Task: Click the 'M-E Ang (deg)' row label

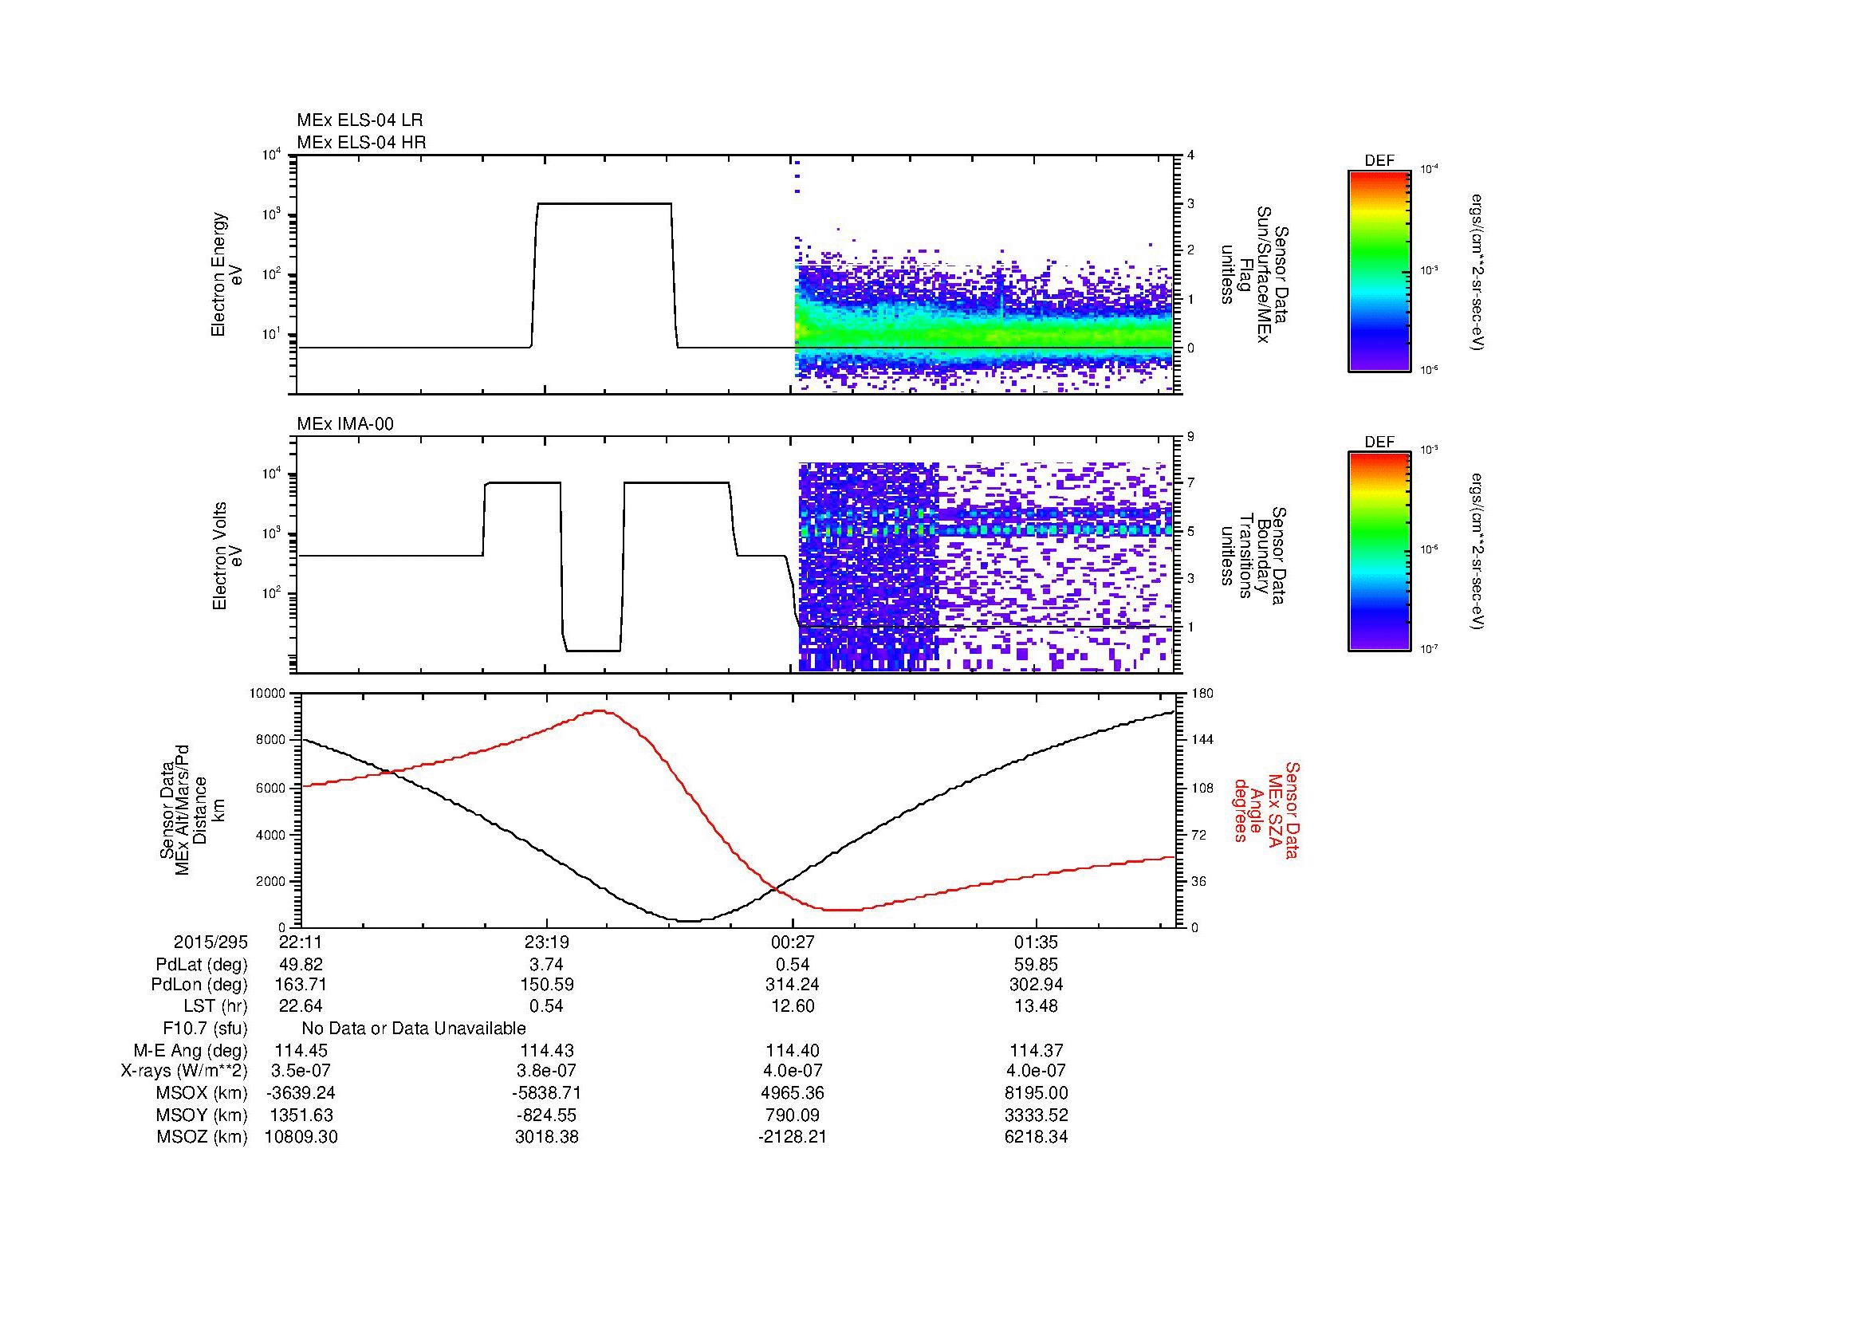Action: (x=191, y=1051)
